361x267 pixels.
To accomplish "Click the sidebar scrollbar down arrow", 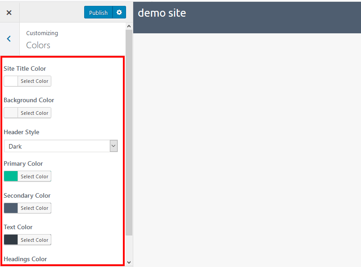I will [129, 262].
